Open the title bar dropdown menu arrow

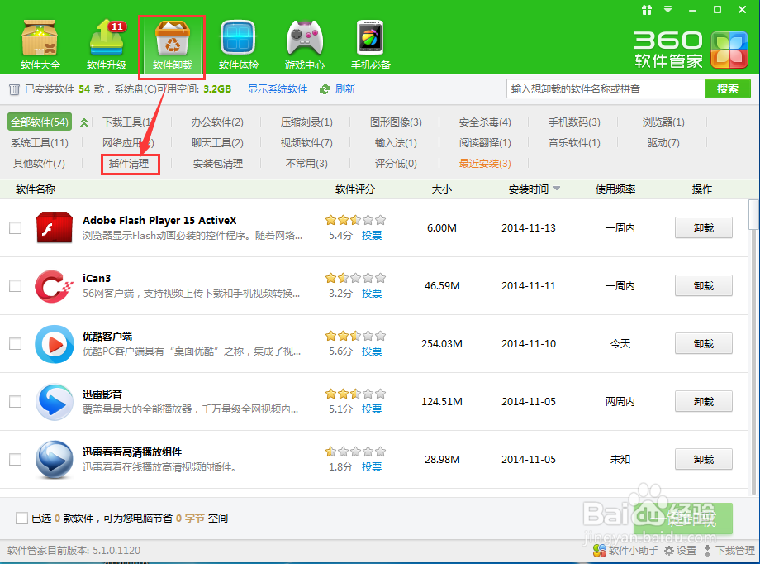pos(668,9)
